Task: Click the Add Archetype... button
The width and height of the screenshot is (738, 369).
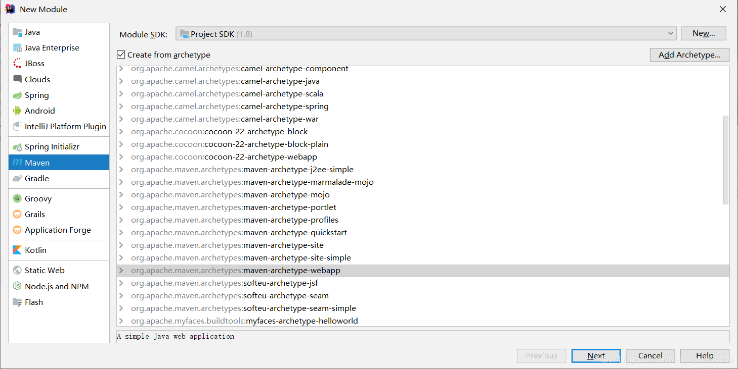Action: (x=689, y=55)
